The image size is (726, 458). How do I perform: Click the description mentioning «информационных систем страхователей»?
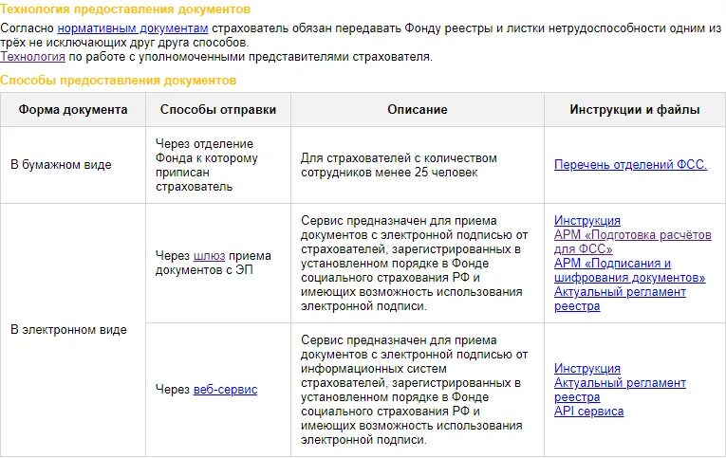pos(415,390)
